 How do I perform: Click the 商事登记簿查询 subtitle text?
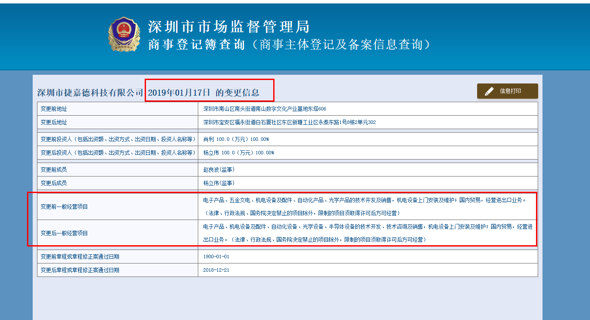coord(197,44)
